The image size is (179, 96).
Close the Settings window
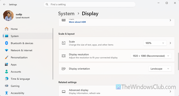tap(175, 3)
